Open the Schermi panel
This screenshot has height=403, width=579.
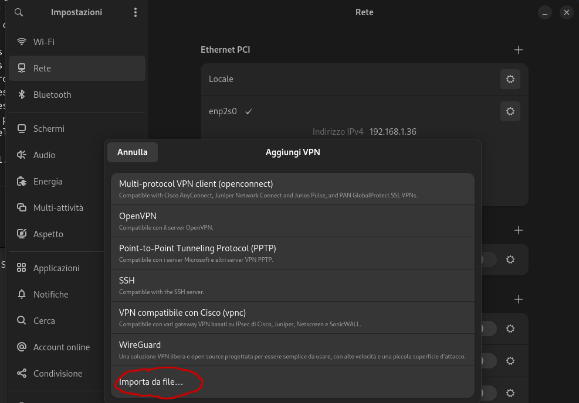pos(49,129)
